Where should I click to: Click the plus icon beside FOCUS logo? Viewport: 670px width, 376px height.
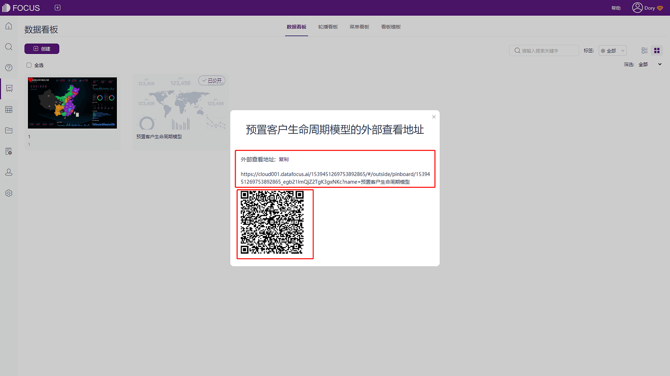(58, 8)
